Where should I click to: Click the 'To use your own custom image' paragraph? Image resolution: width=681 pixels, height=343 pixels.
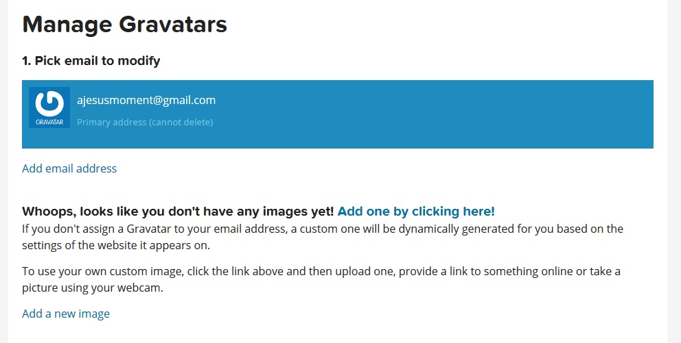321,279
